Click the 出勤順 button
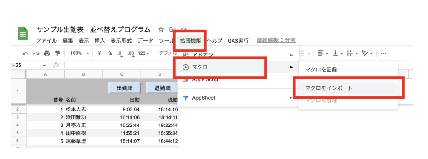428x159 pixels. coord(125,88)
